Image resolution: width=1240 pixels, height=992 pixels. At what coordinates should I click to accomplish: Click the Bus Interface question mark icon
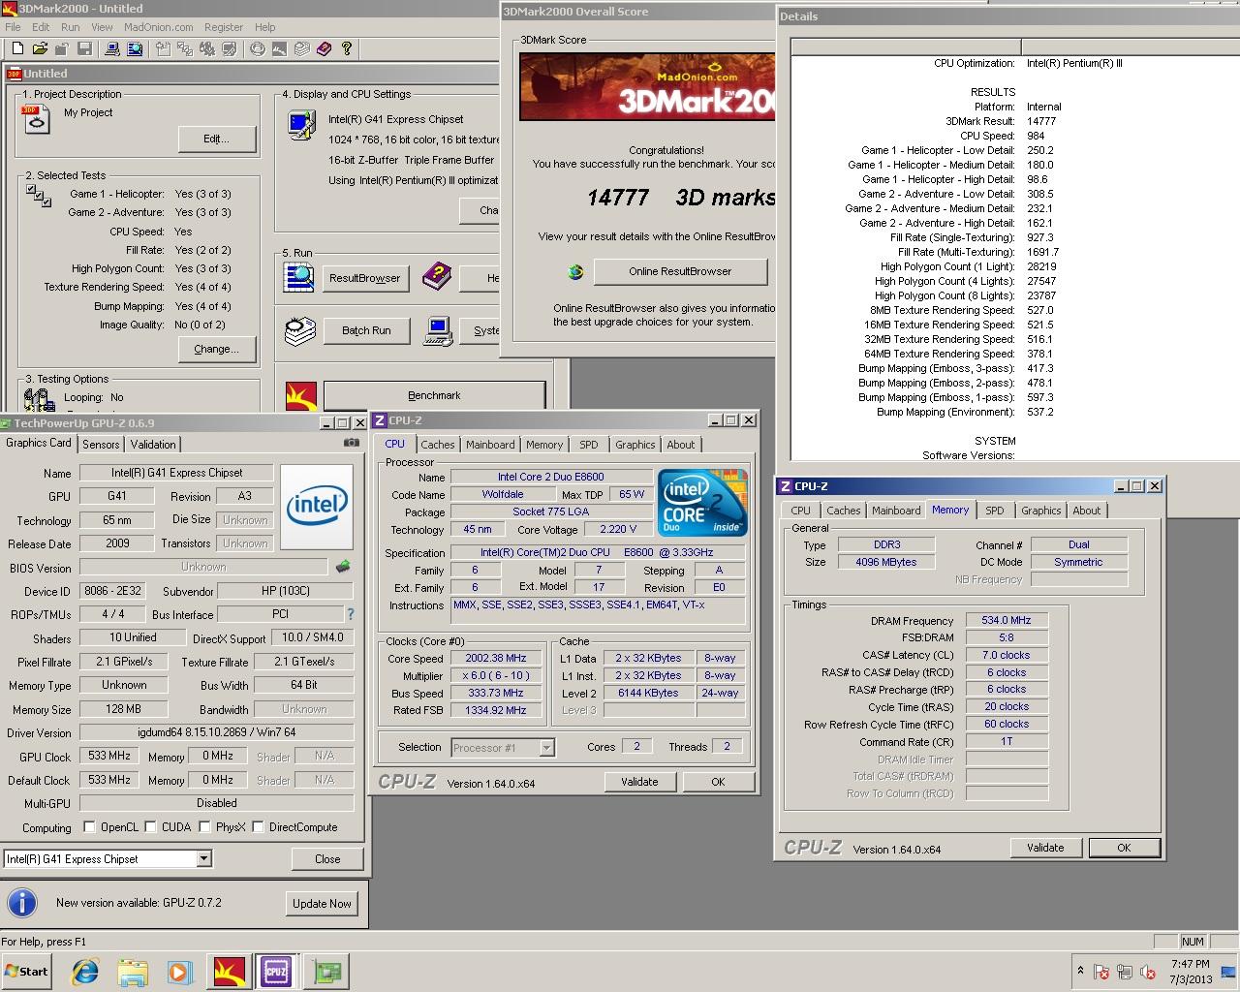coord(351,614)
